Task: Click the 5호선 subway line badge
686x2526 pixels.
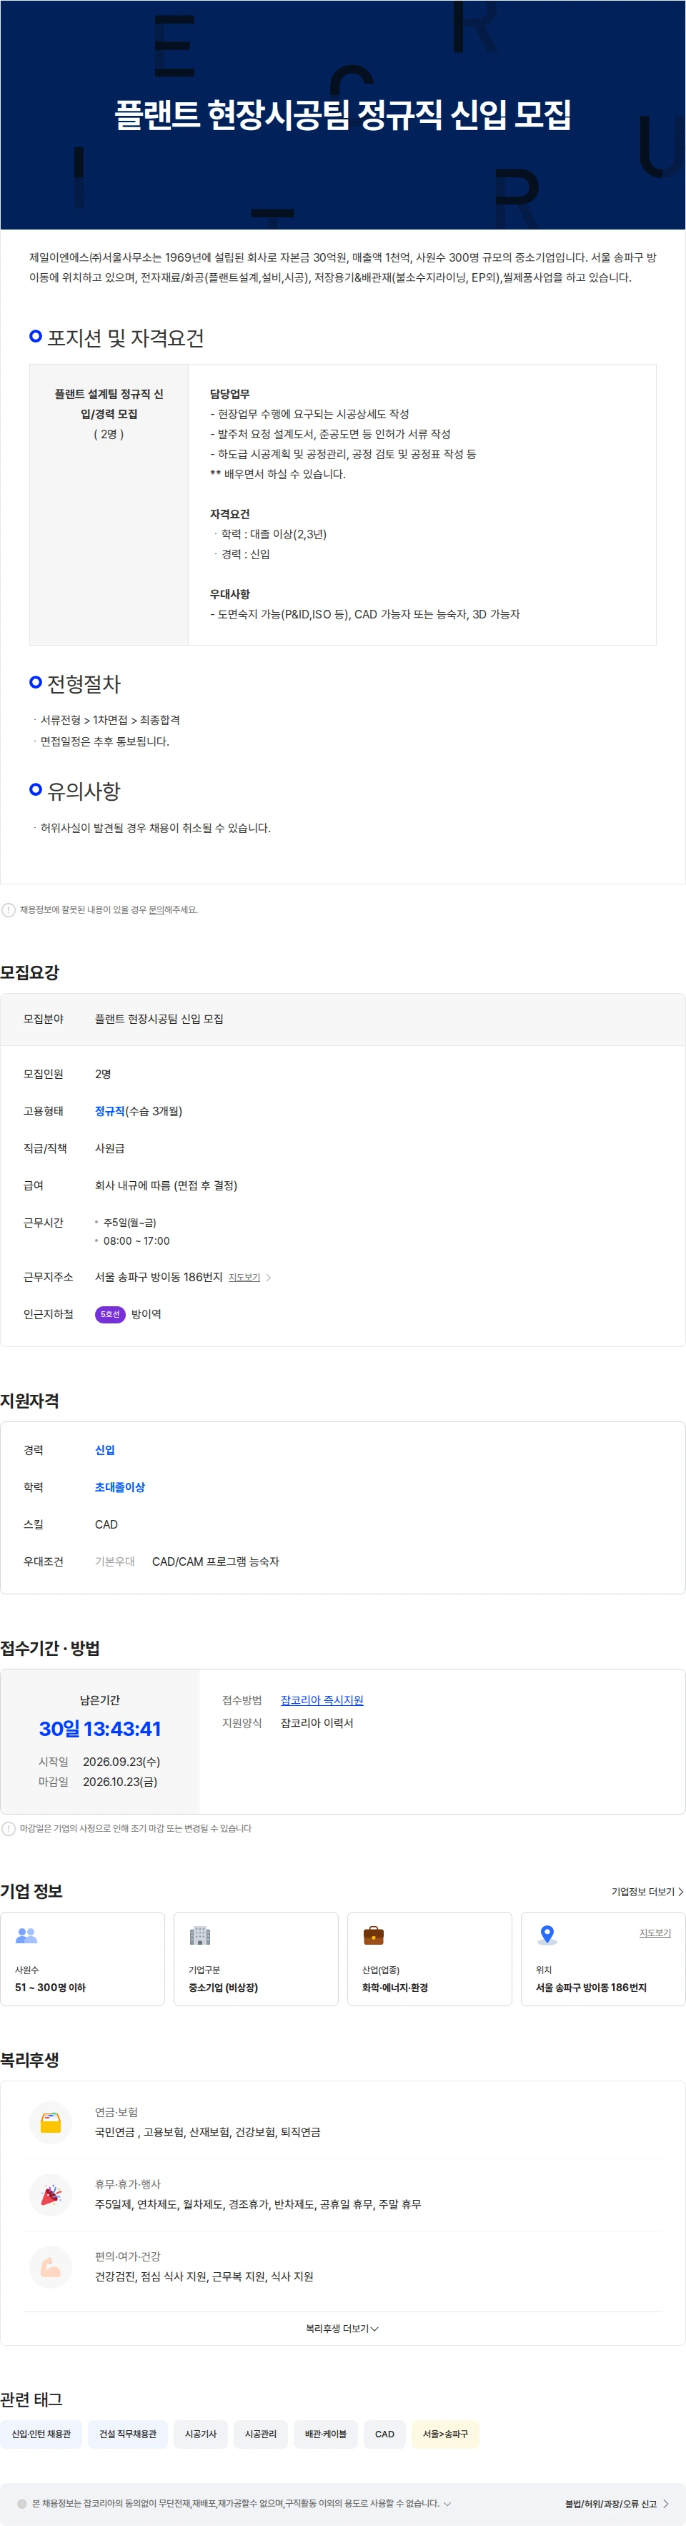Action: click(110, 1314)
